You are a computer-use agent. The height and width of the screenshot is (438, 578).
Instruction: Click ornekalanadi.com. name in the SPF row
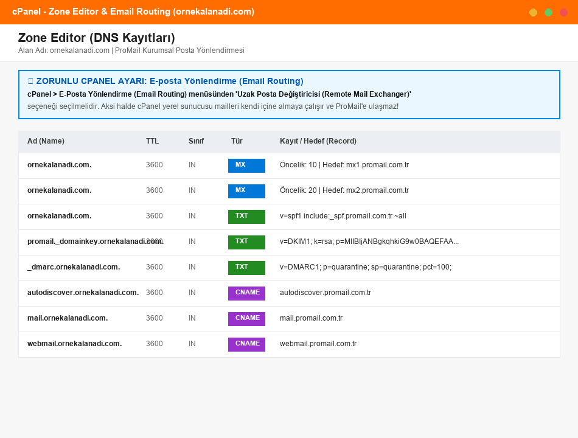(60, 216)
